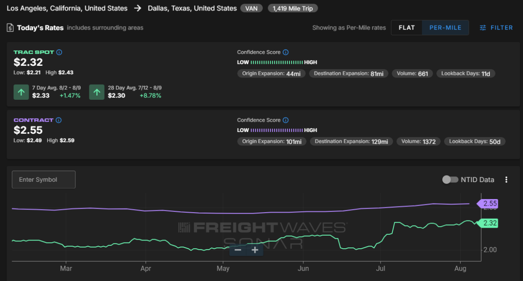Open the TRAC SPOT info icon
This screenshot has height=281, width=523.
59,52
